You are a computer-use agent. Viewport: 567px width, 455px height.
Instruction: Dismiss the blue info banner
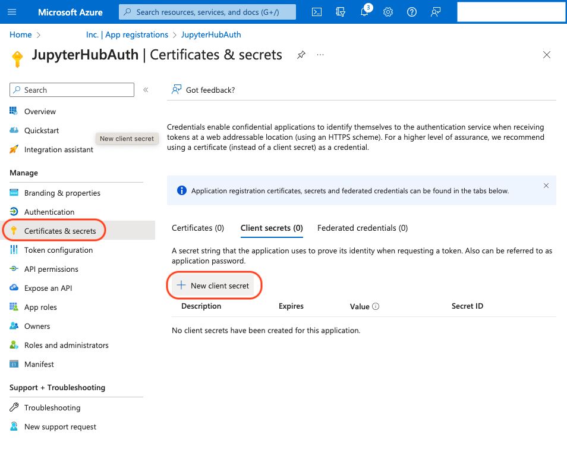click(x=546, y=186)
